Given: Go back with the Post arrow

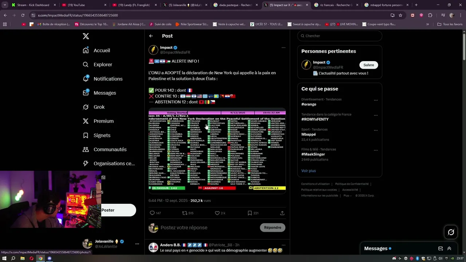Looking at the screenshot, I should click(151, 36).
